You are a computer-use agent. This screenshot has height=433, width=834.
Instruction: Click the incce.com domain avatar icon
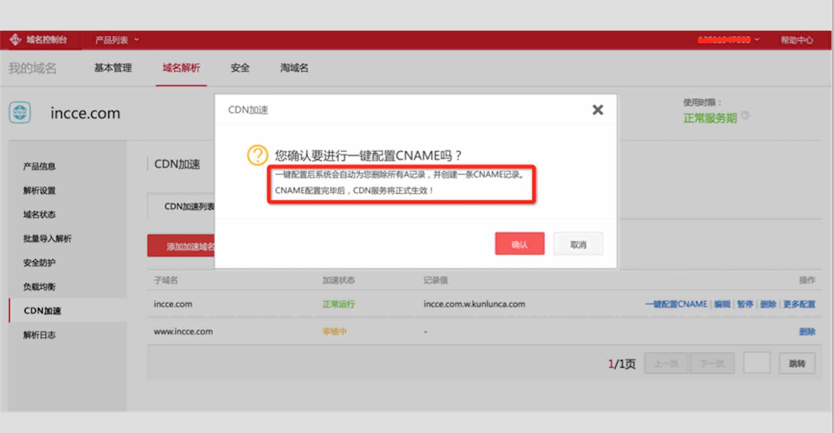click(20, 113)
